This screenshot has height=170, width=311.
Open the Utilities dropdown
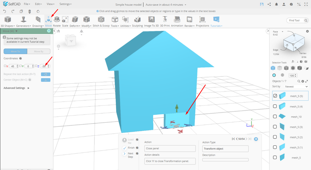(125, 22)
